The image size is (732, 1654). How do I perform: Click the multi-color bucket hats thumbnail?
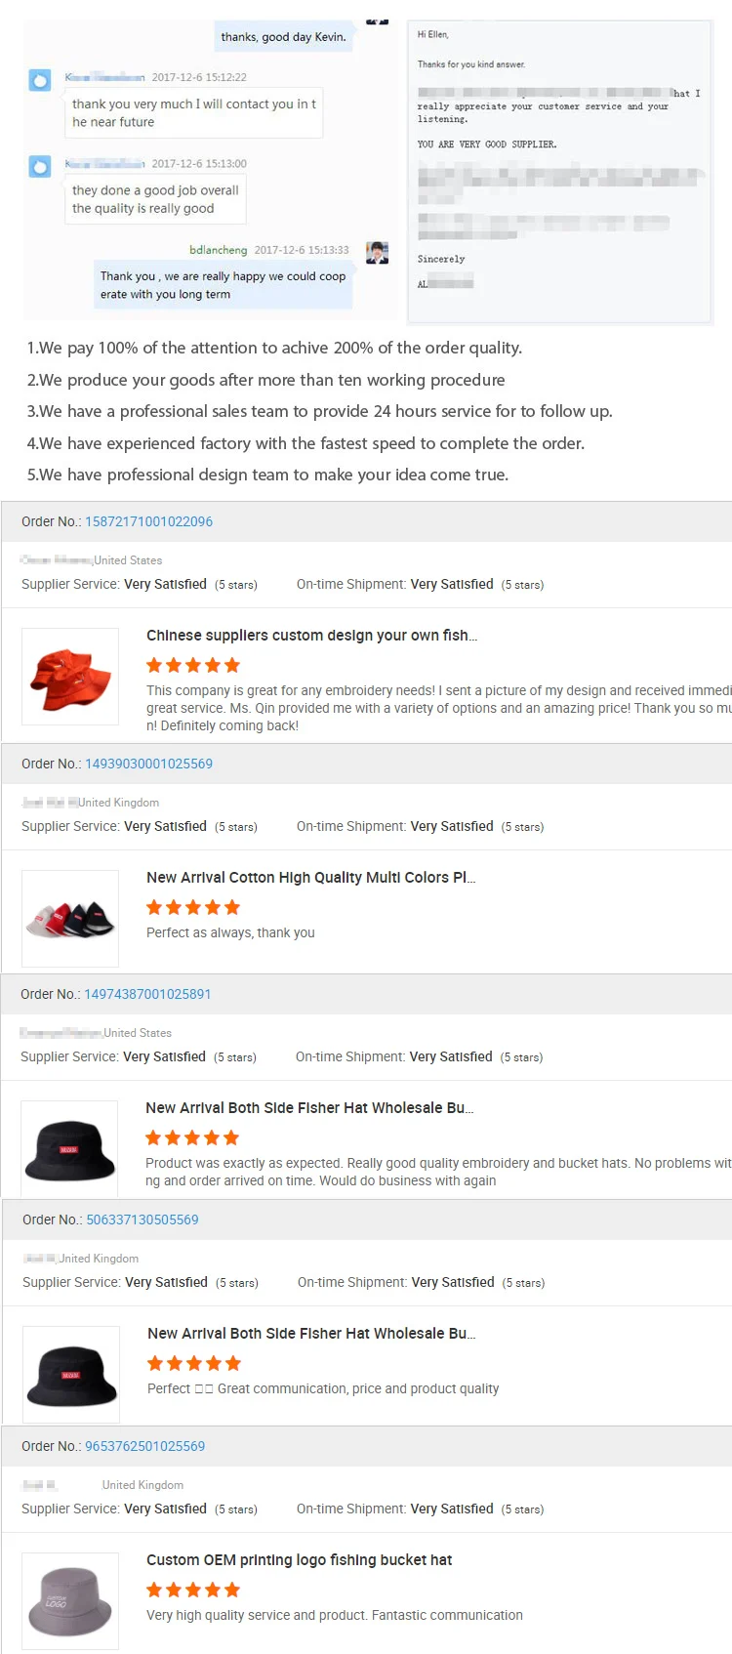70,919
